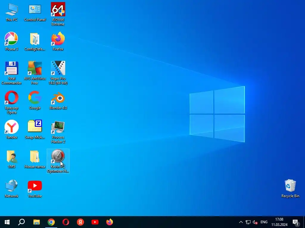Select the Recycle Bin icon
Viewport: 305px width, 228px height.
(x=290, y=189)
